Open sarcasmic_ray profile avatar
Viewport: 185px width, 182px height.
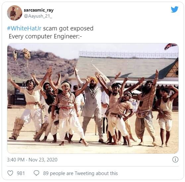coord(15,13)
